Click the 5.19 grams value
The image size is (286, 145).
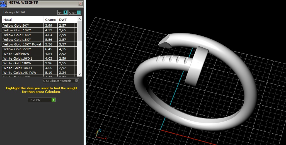point(49,73)
